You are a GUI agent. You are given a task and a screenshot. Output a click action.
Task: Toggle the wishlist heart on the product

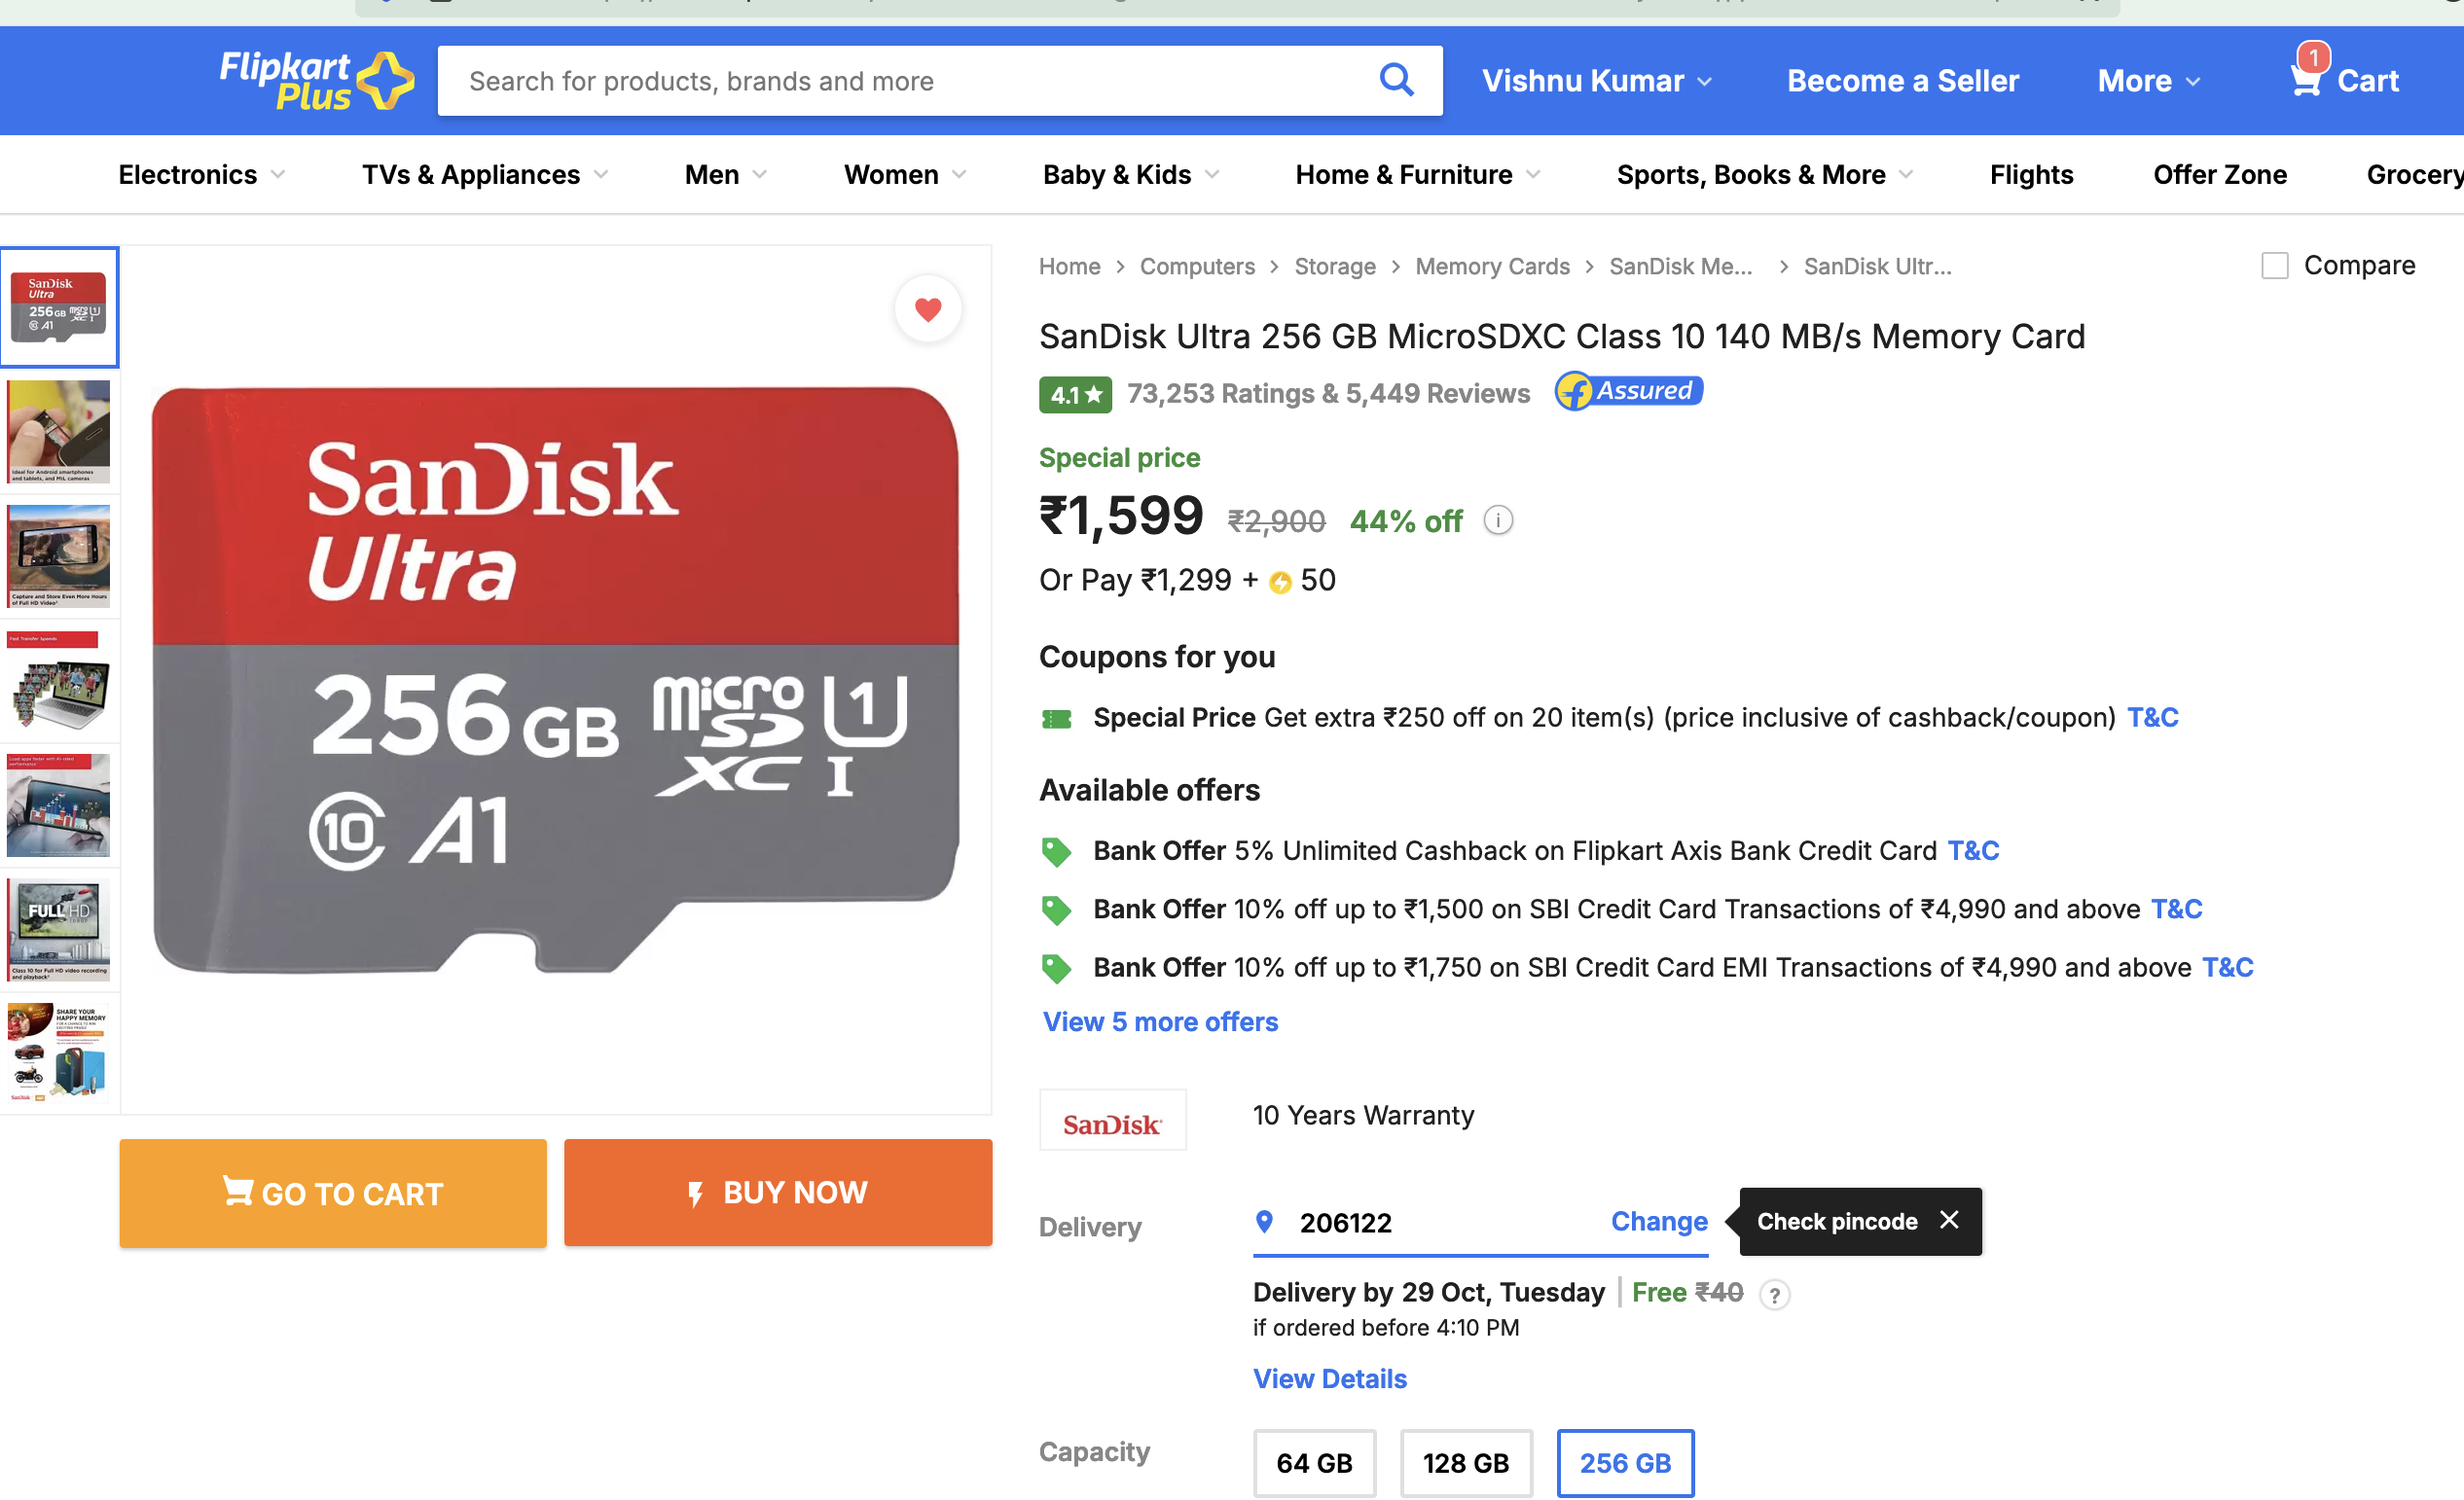[x=927, y=308]
